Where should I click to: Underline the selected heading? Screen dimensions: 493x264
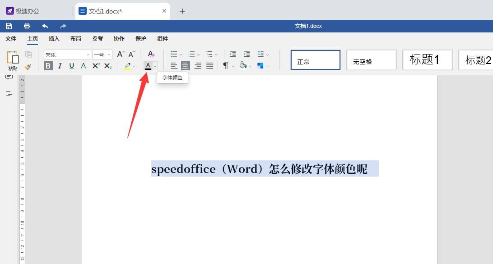71,66
